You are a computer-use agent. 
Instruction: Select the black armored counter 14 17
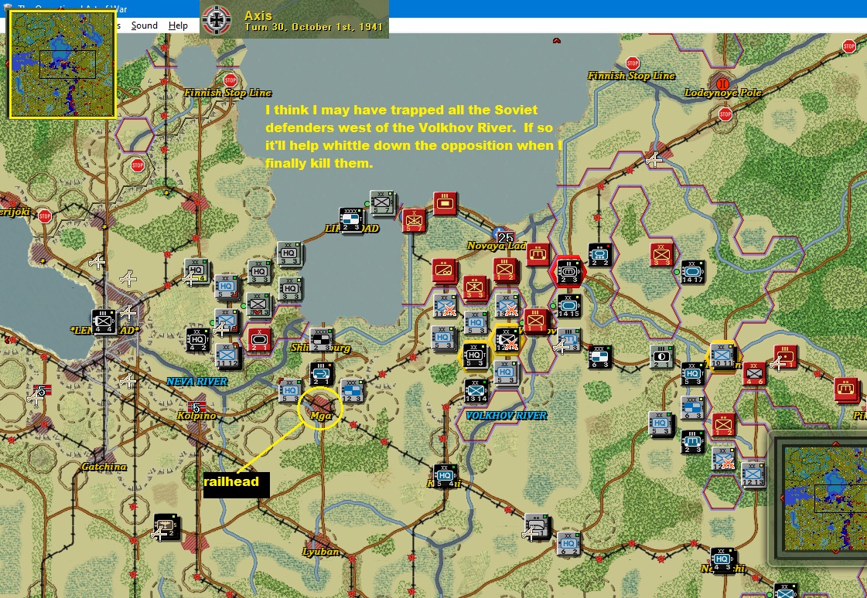click(x=692, y=272)
